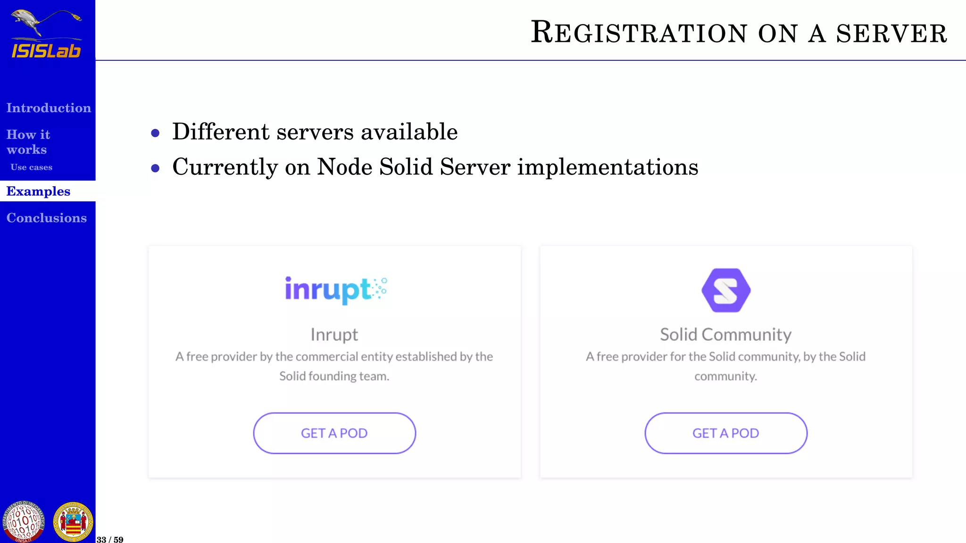
Task: Click the Solid Community heading
Action: coord(725,335)
